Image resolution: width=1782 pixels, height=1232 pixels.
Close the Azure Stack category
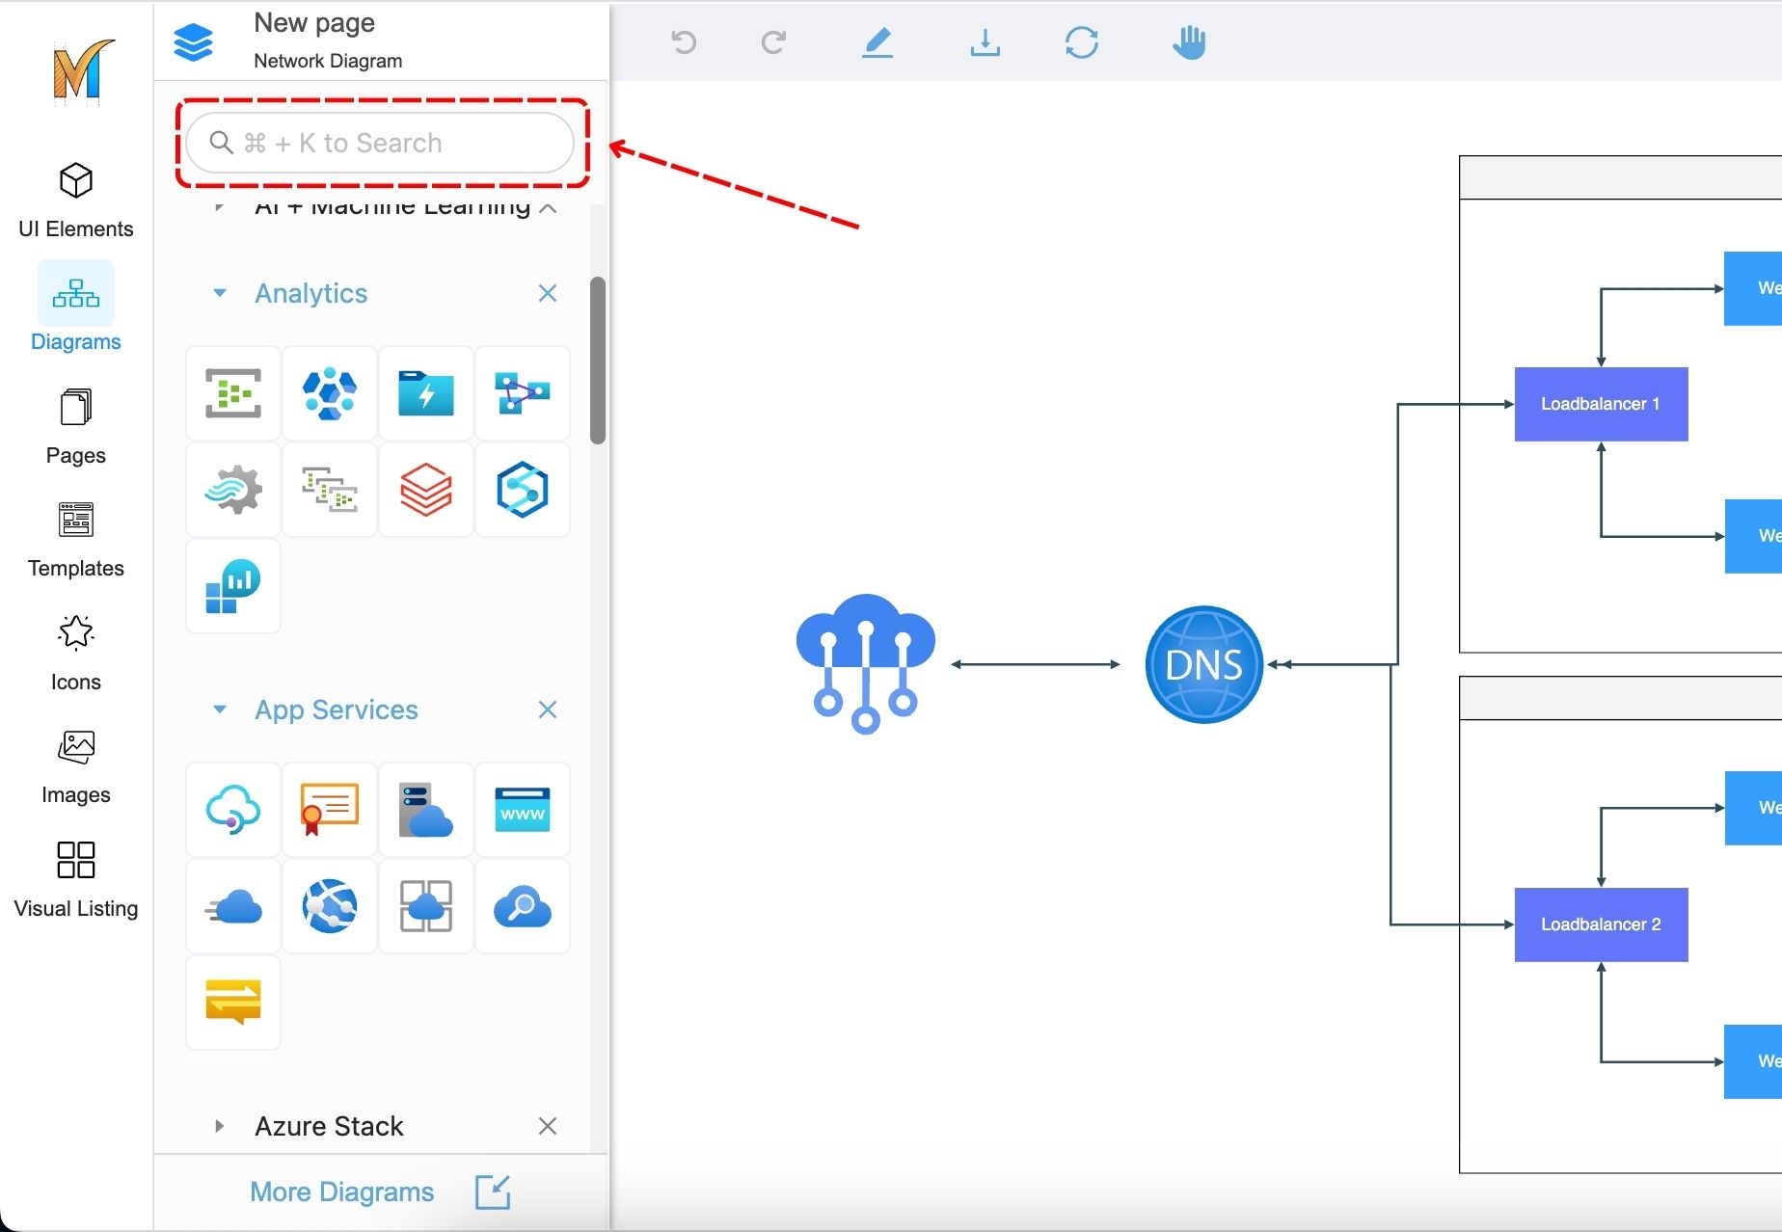[x=548, y=1126]
